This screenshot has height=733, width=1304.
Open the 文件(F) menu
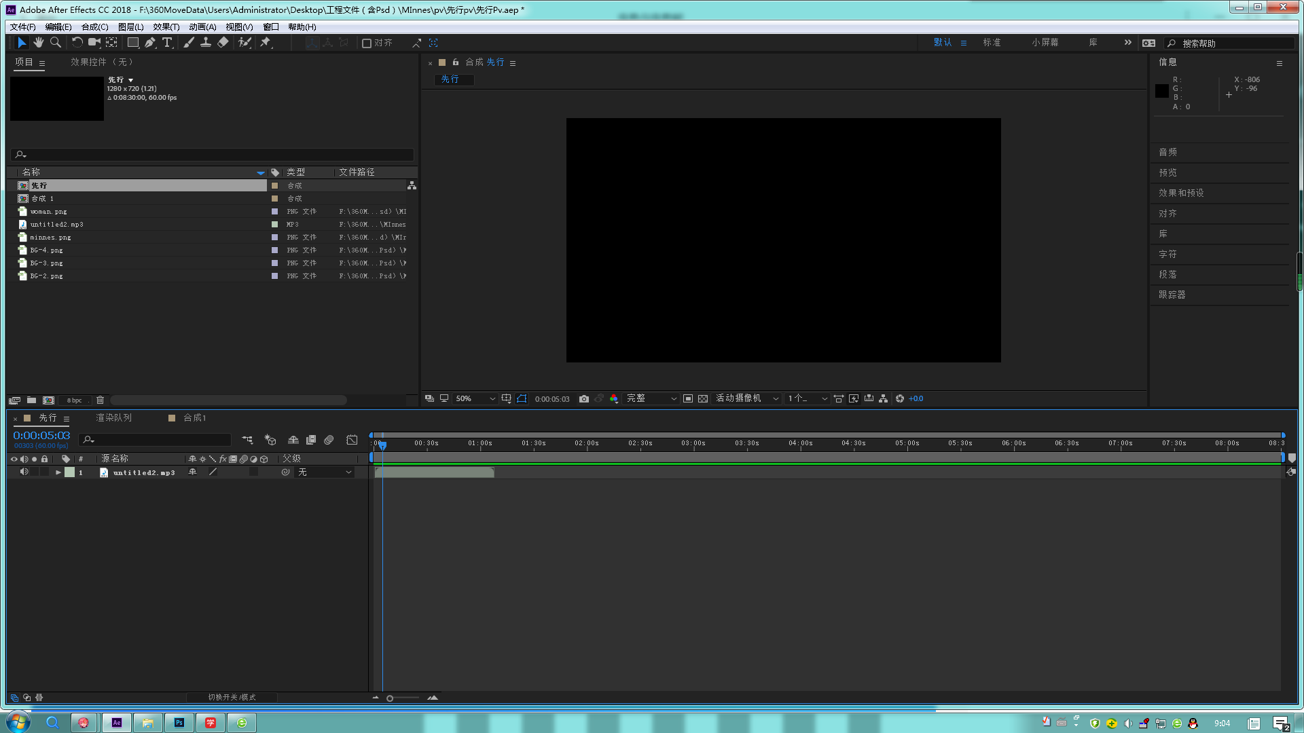22,27
